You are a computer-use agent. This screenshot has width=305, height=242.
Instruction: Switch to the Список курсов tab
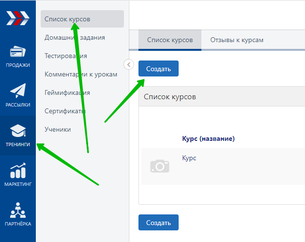click(x=170, y=40)
